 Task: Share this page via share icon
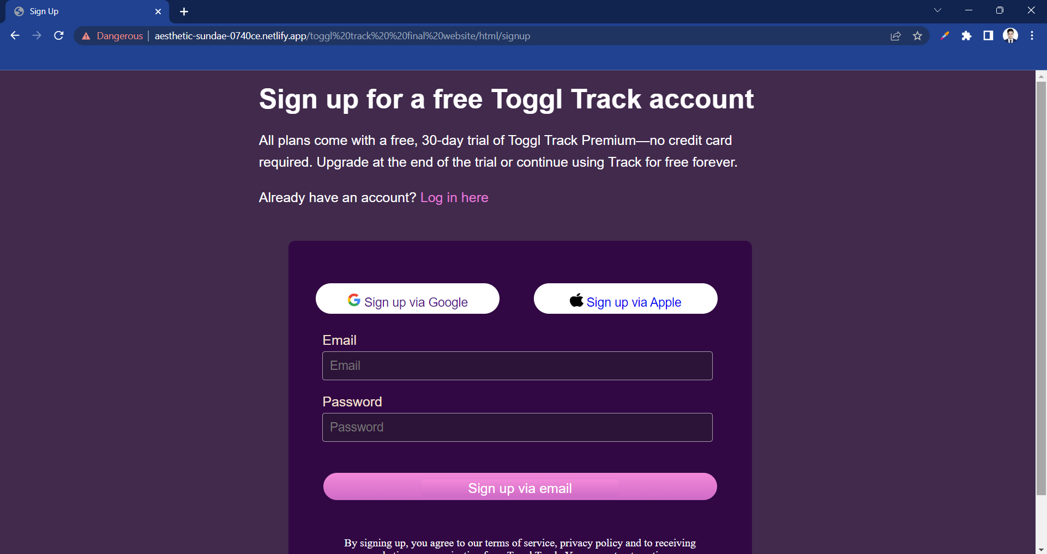point(895,36)
